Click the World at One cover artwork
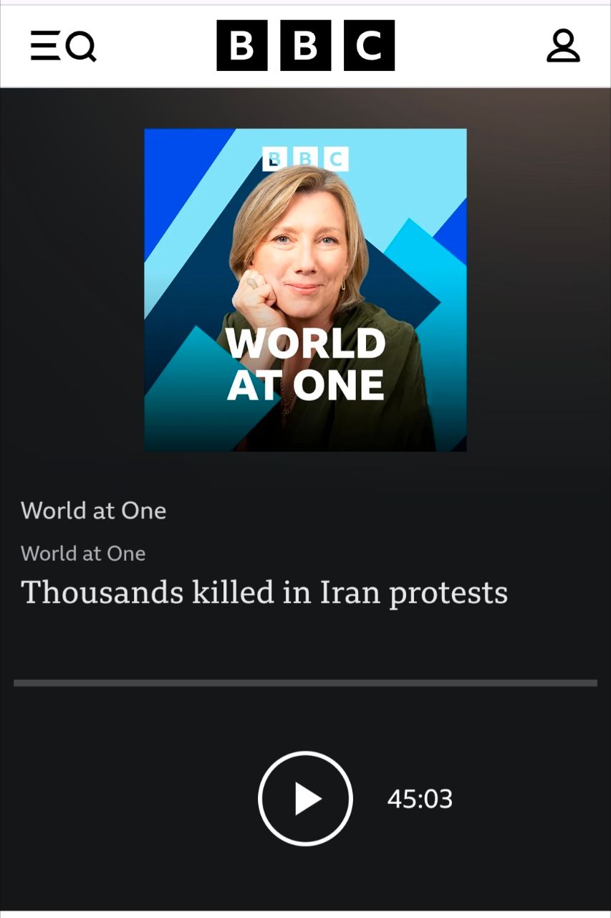This screenshot has width=611, height=918. 305,290
